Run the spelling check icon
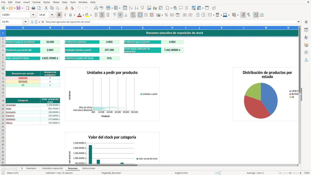Viewport: 311px width, 175px height. pos(102,8)
